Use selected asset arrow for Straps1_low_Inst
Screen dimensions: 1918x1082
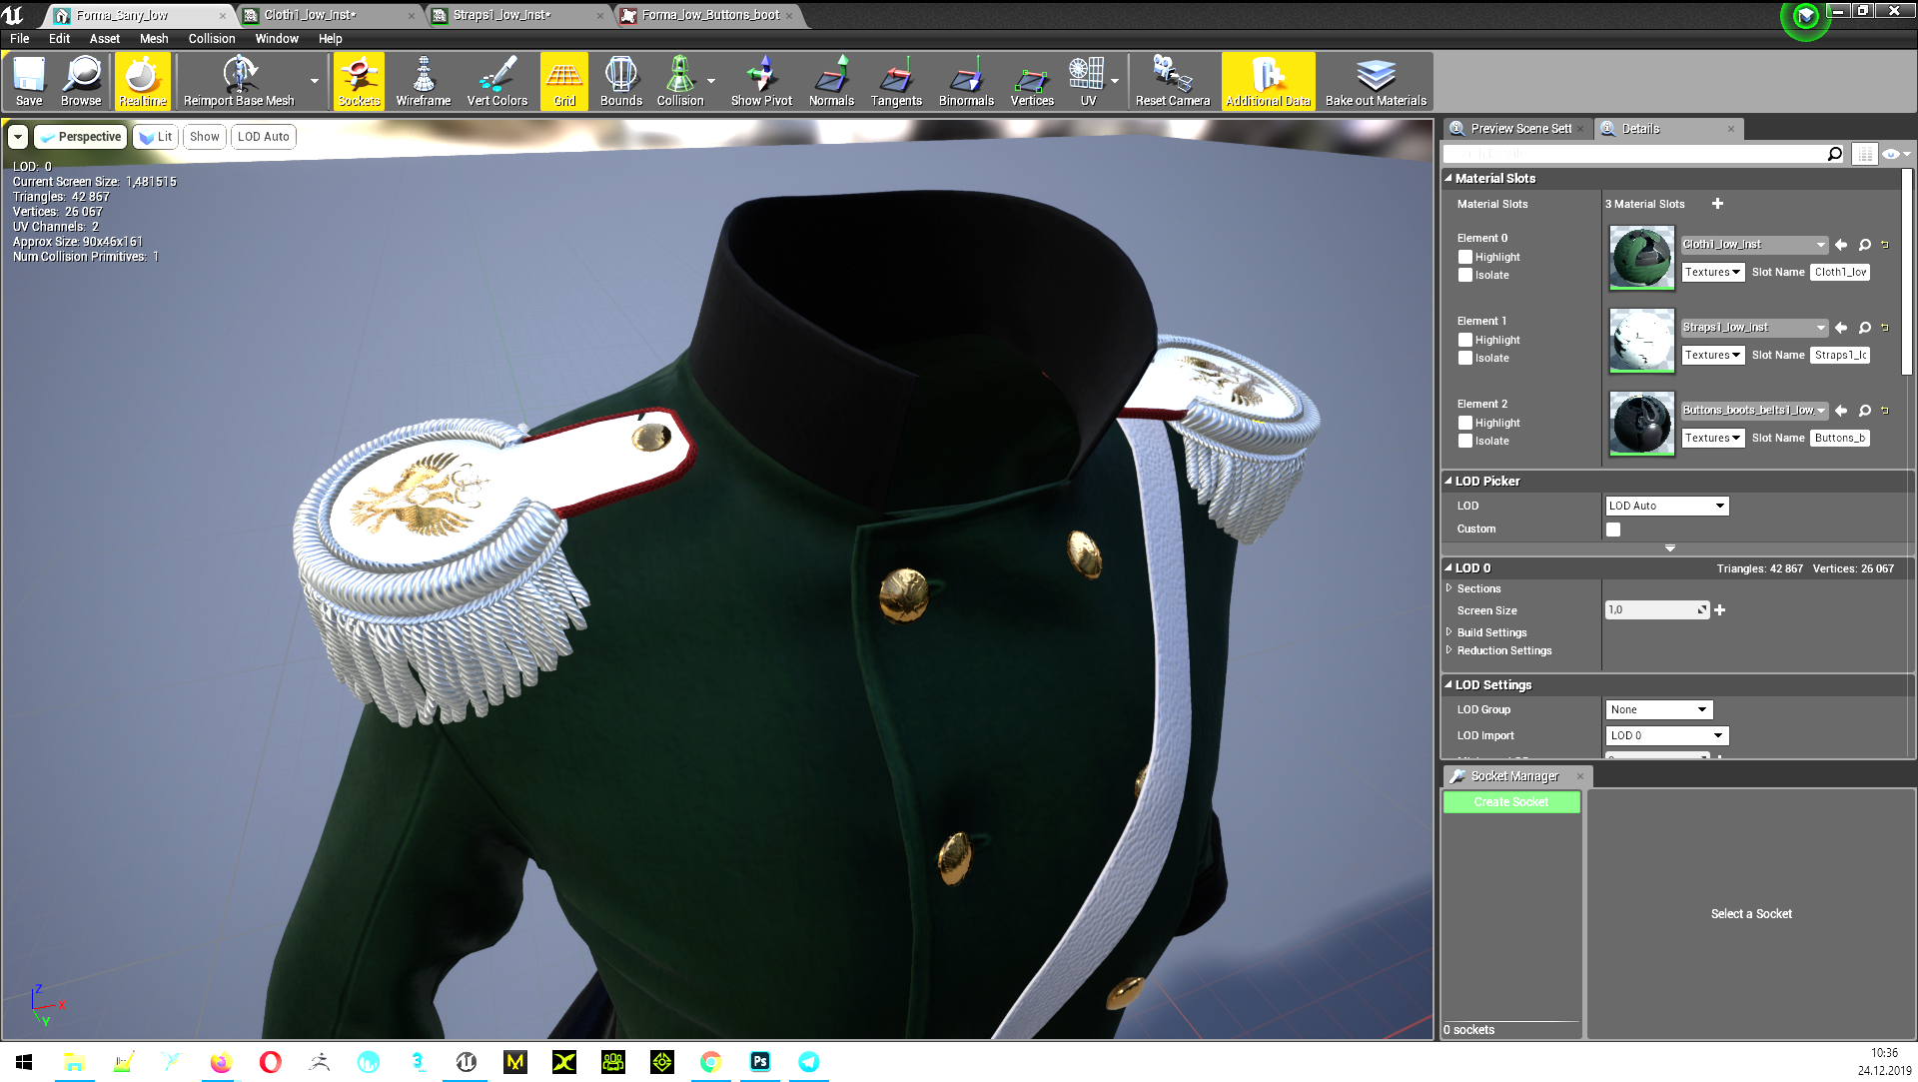point(1841,328)
